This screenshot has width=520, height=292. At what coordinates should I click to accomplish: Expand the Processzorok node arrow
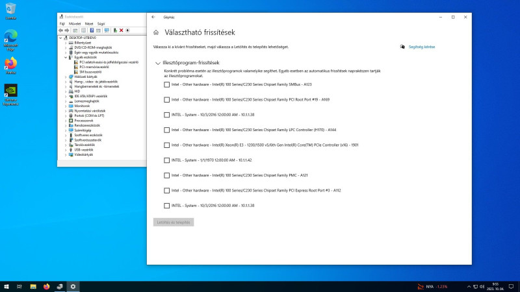66,121
